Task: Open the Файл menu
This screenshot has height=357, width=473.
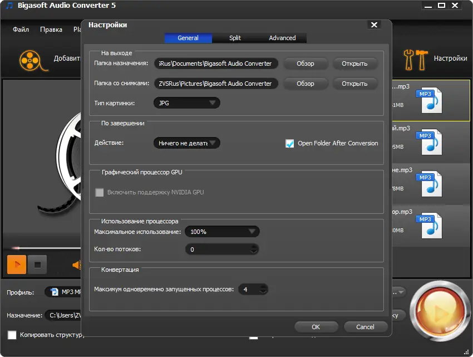Action: pyautogui.click(x=21, y=30)
